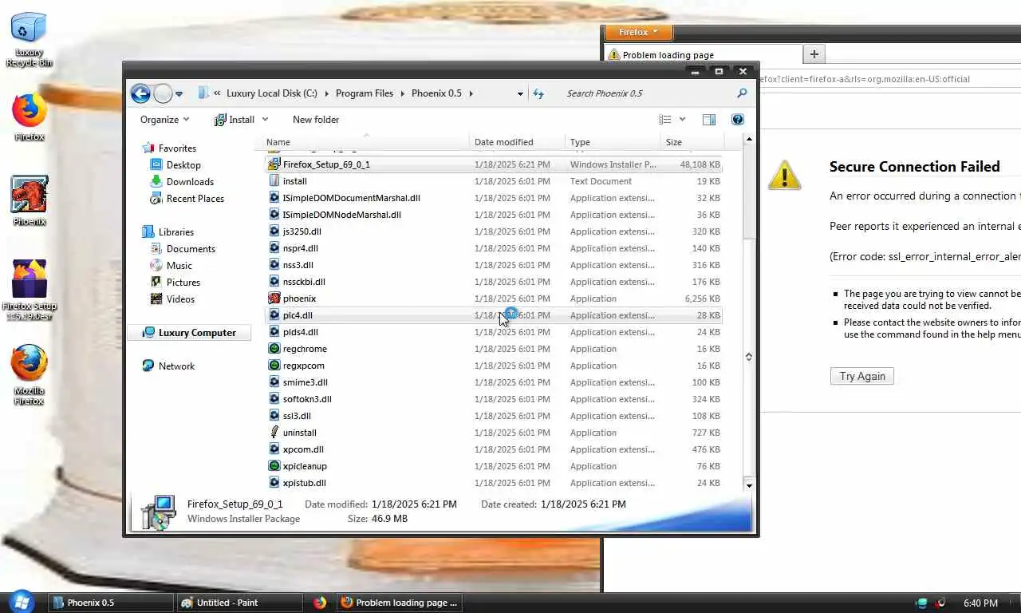Open the Firefox desktop shortcut icon

pyautogui.click(x=30, y=110)
